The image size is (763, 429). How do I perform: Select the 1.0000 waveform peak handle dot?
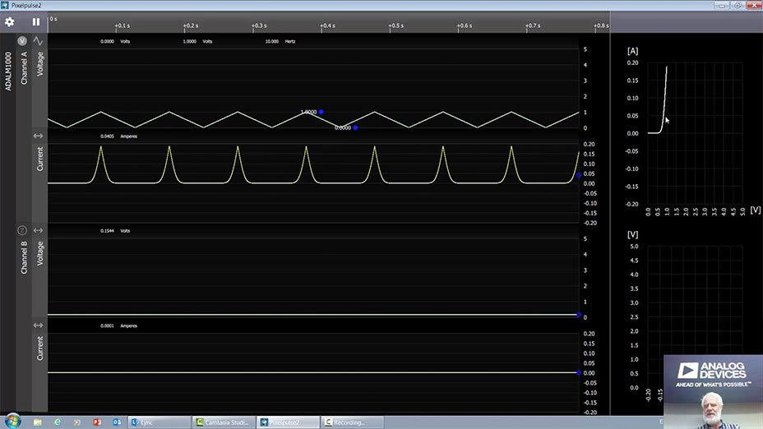(321, 112)
